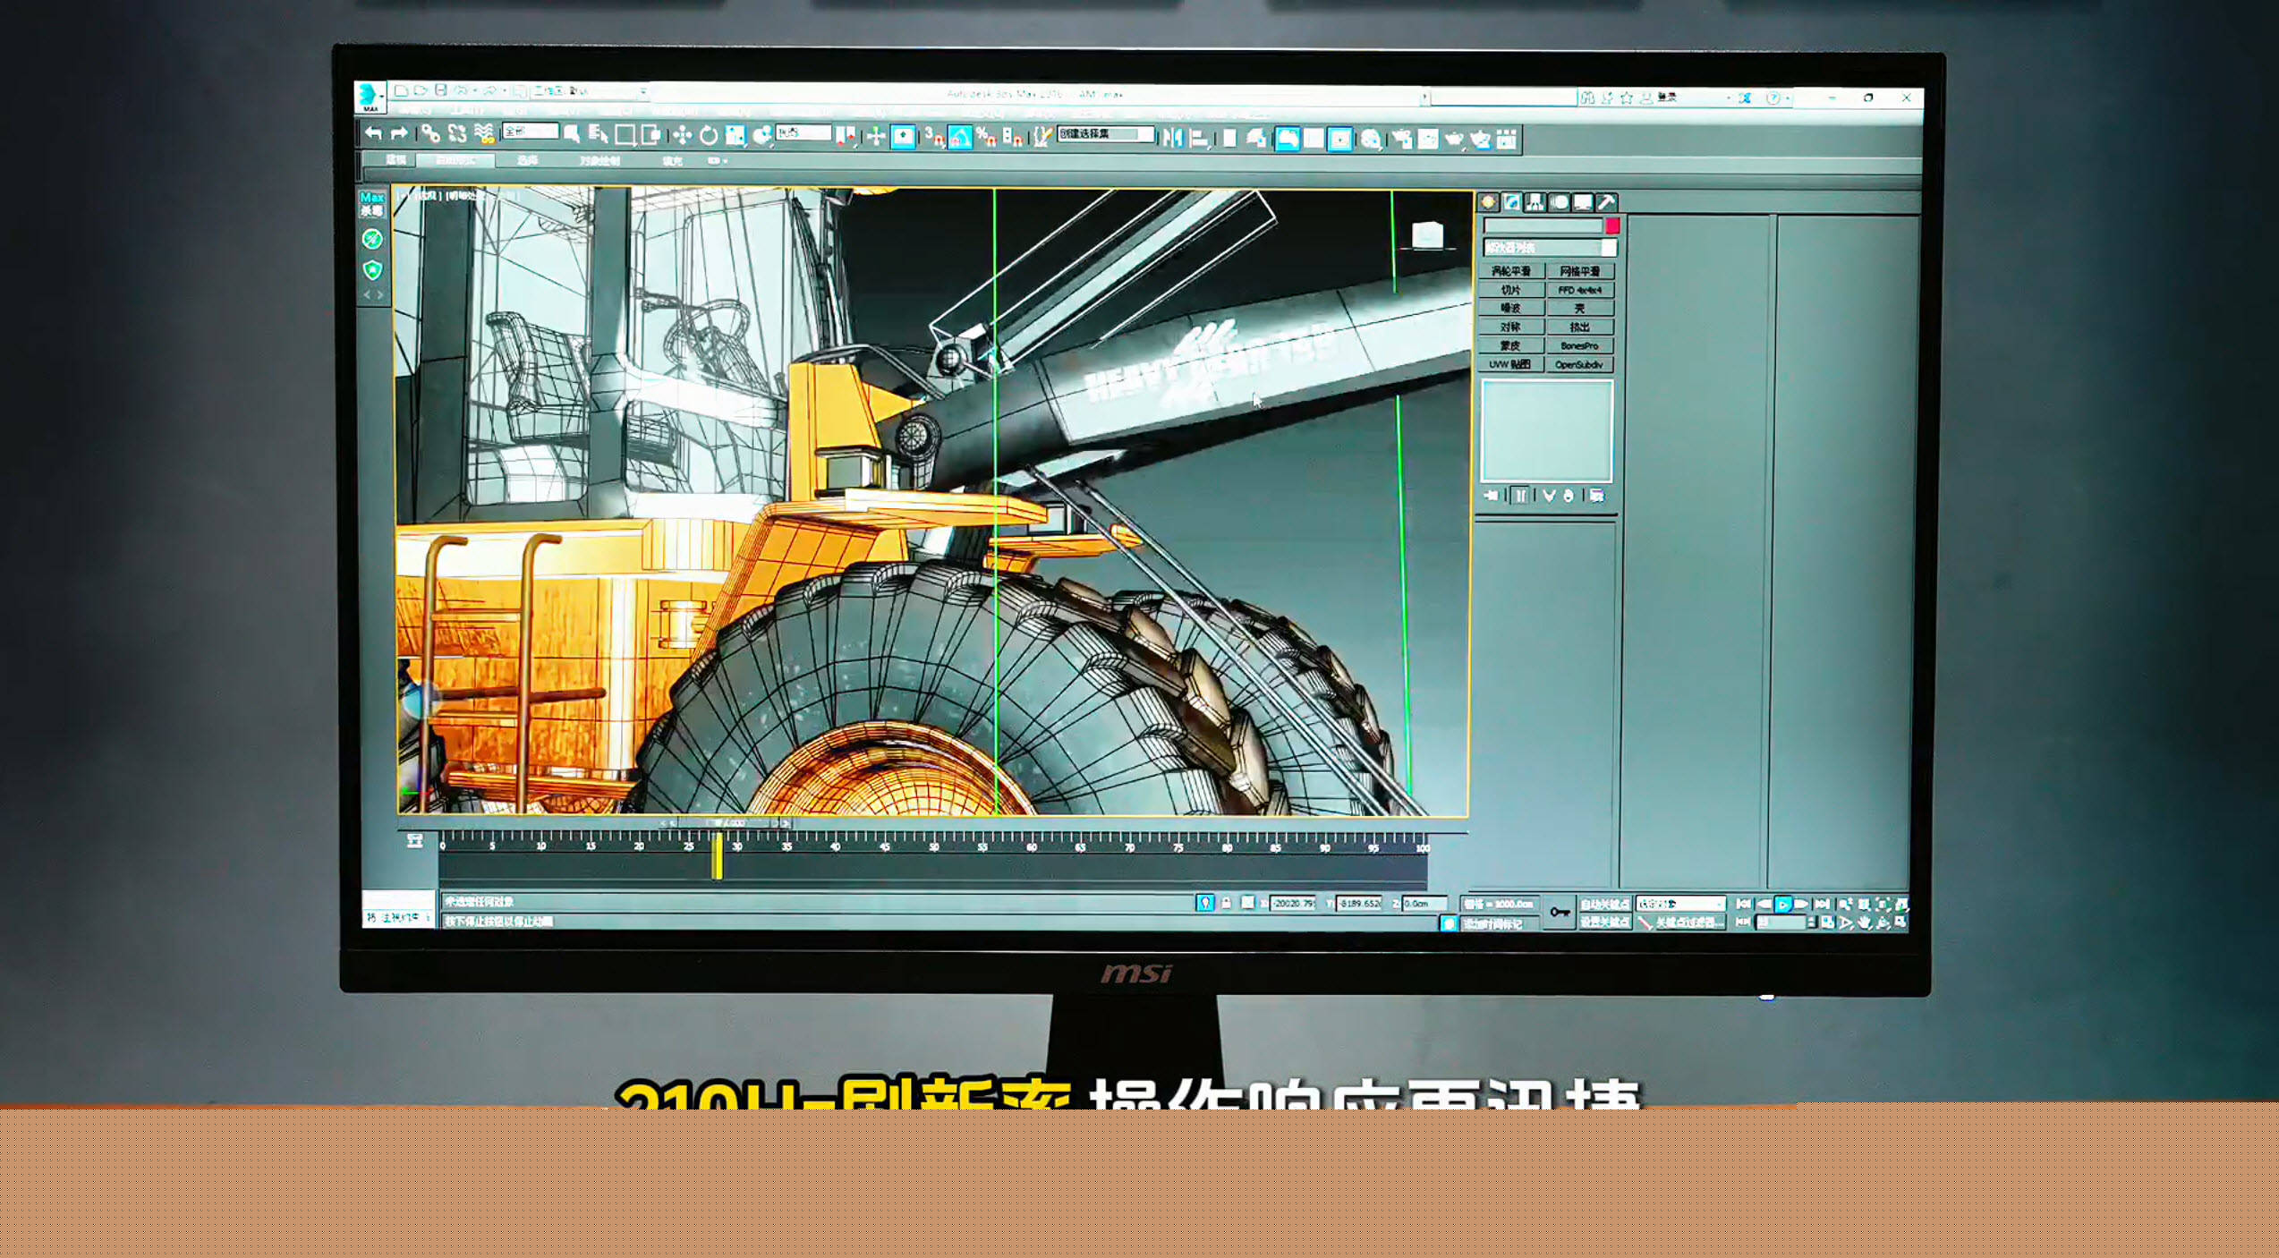Click the OpenSubdiv modifier button
This screenshot has width=2279, height=1258.
click(x=1579, y=365)
